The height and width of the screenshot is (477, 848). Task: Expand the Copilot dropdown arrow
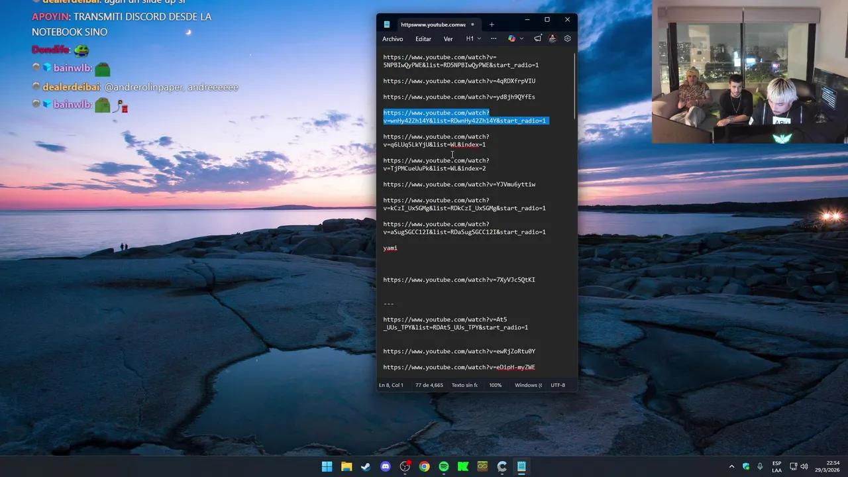click(x=522, y=38)
